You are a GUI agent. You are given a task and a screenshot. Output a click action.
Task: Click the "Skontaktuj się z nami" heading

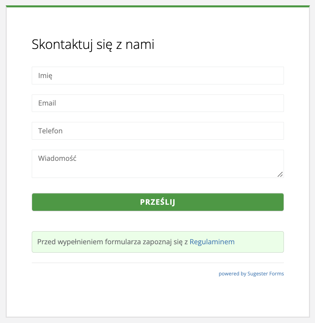coord(93,45)
